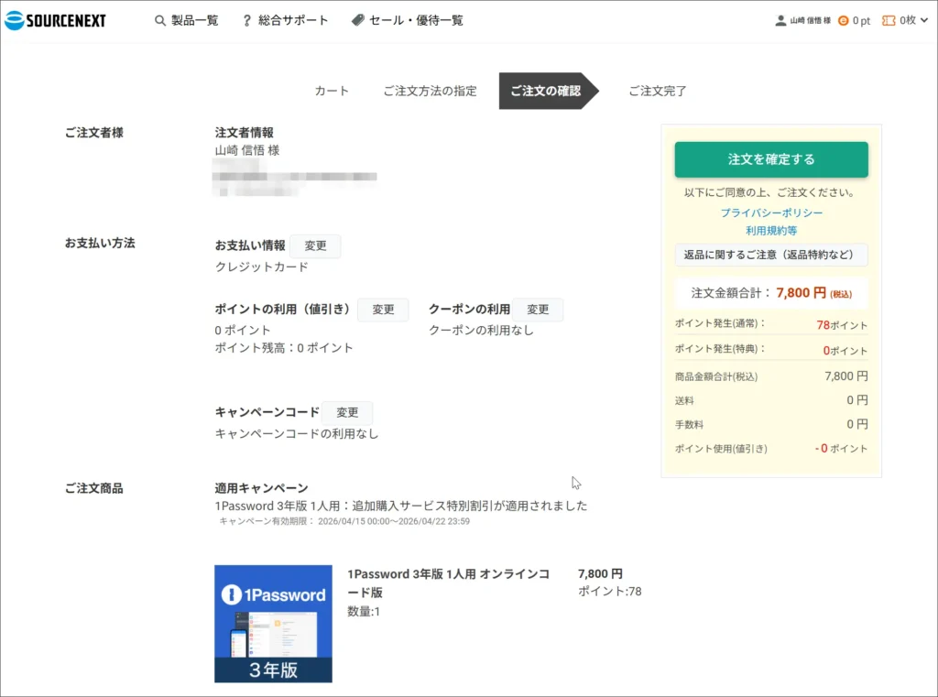Open 製品一覧 in the top menu
Viewport: 938px width, 697px height.
[194, 20]
